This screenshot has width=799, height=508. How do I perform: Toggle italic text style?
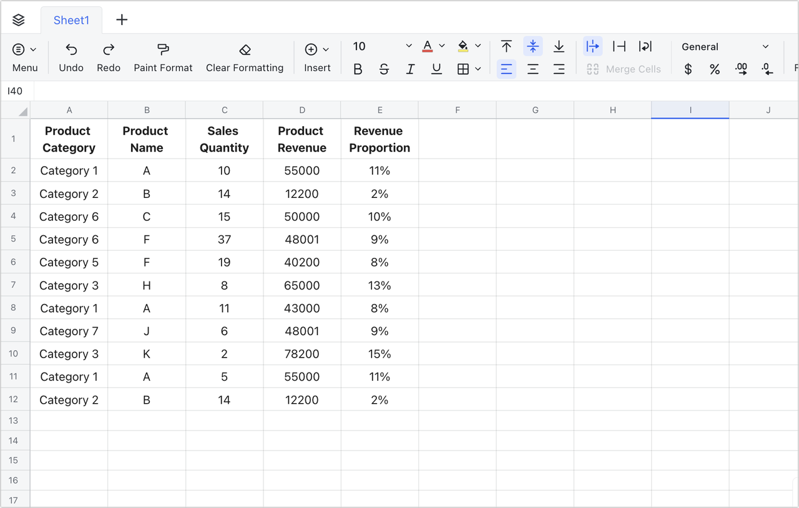(410, 69)
